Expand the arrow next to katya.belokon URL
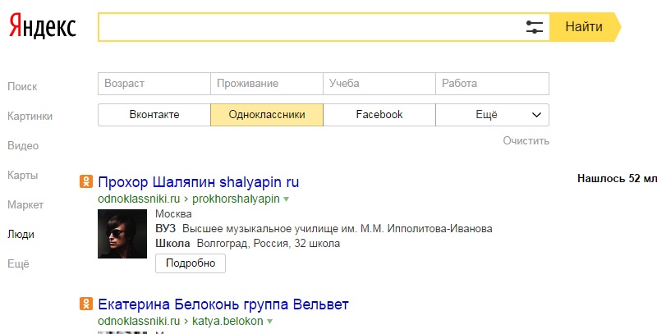The height and width of the screenshot is (334, 657). (x=270, y=322)
